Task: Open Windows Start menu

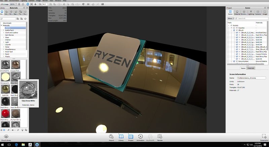Action: pyautogui.click(x=3, y=145)
